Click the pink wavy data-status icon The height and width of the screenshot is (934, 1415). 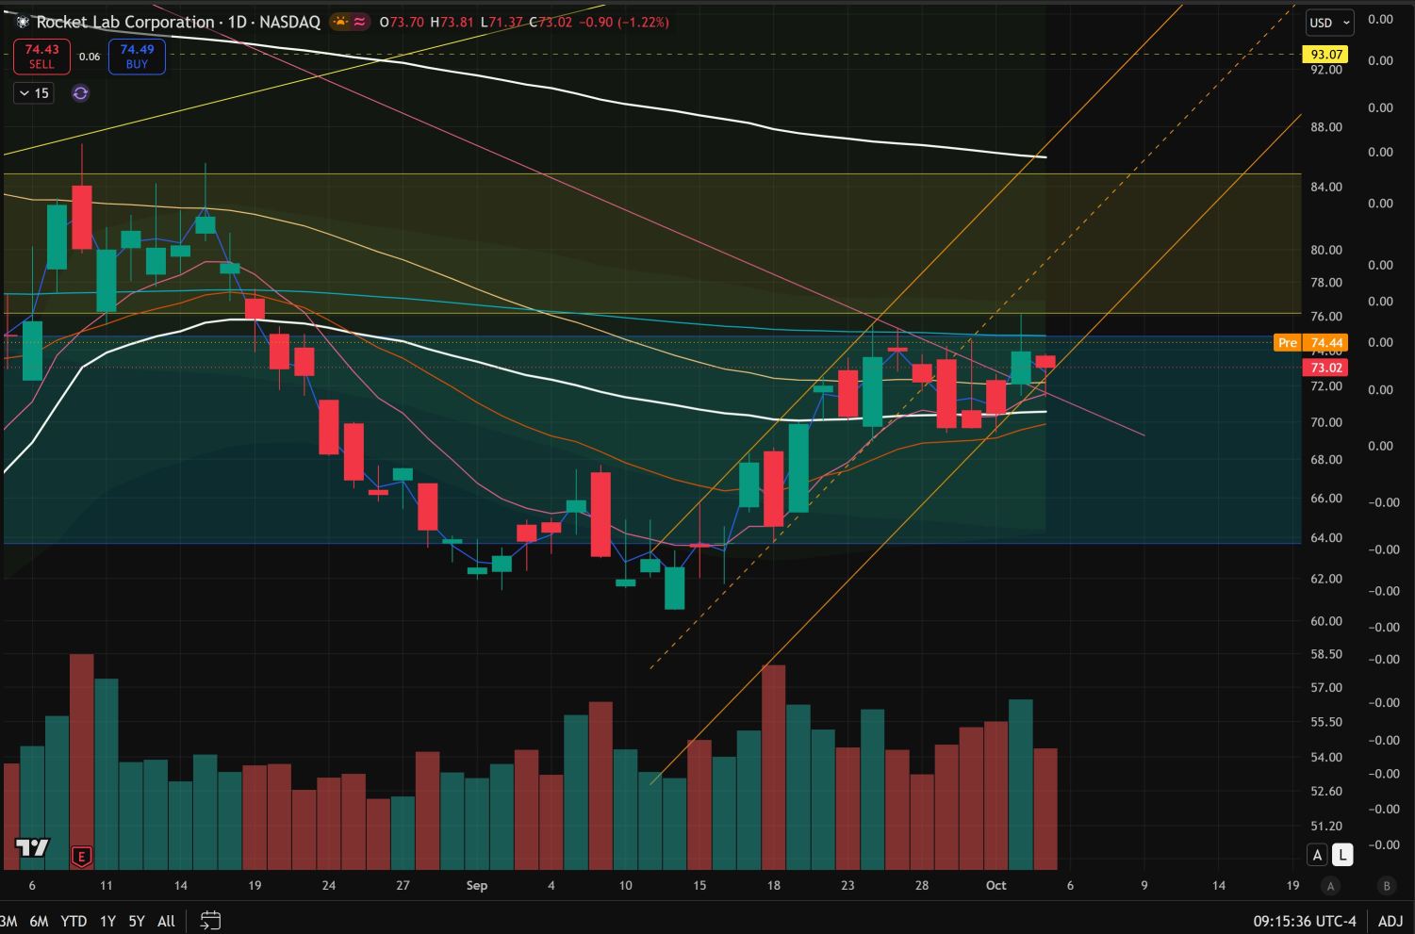[359, 21]
